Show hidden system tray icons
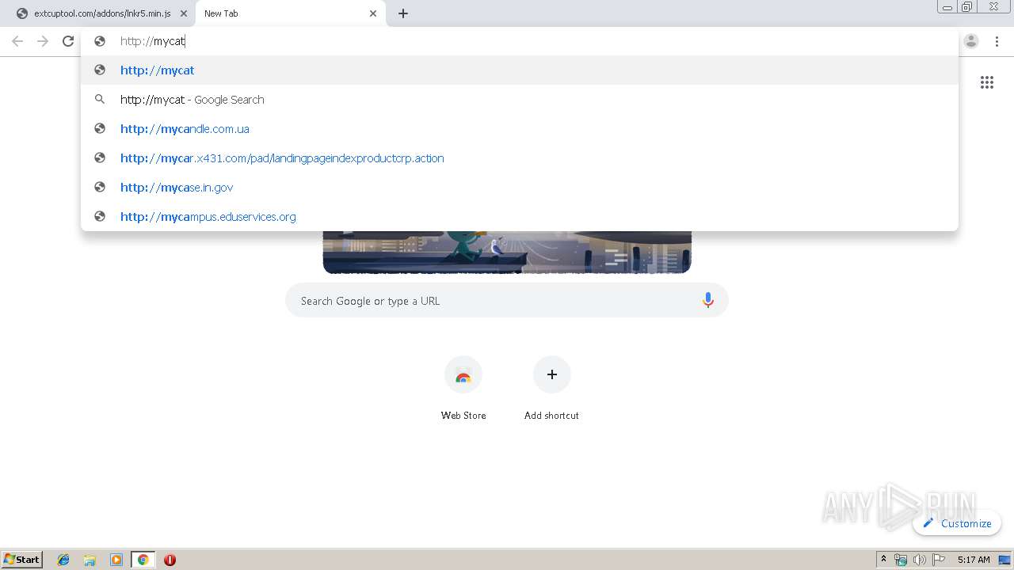Screen dimensions: 1014x570 click(883, 560)
